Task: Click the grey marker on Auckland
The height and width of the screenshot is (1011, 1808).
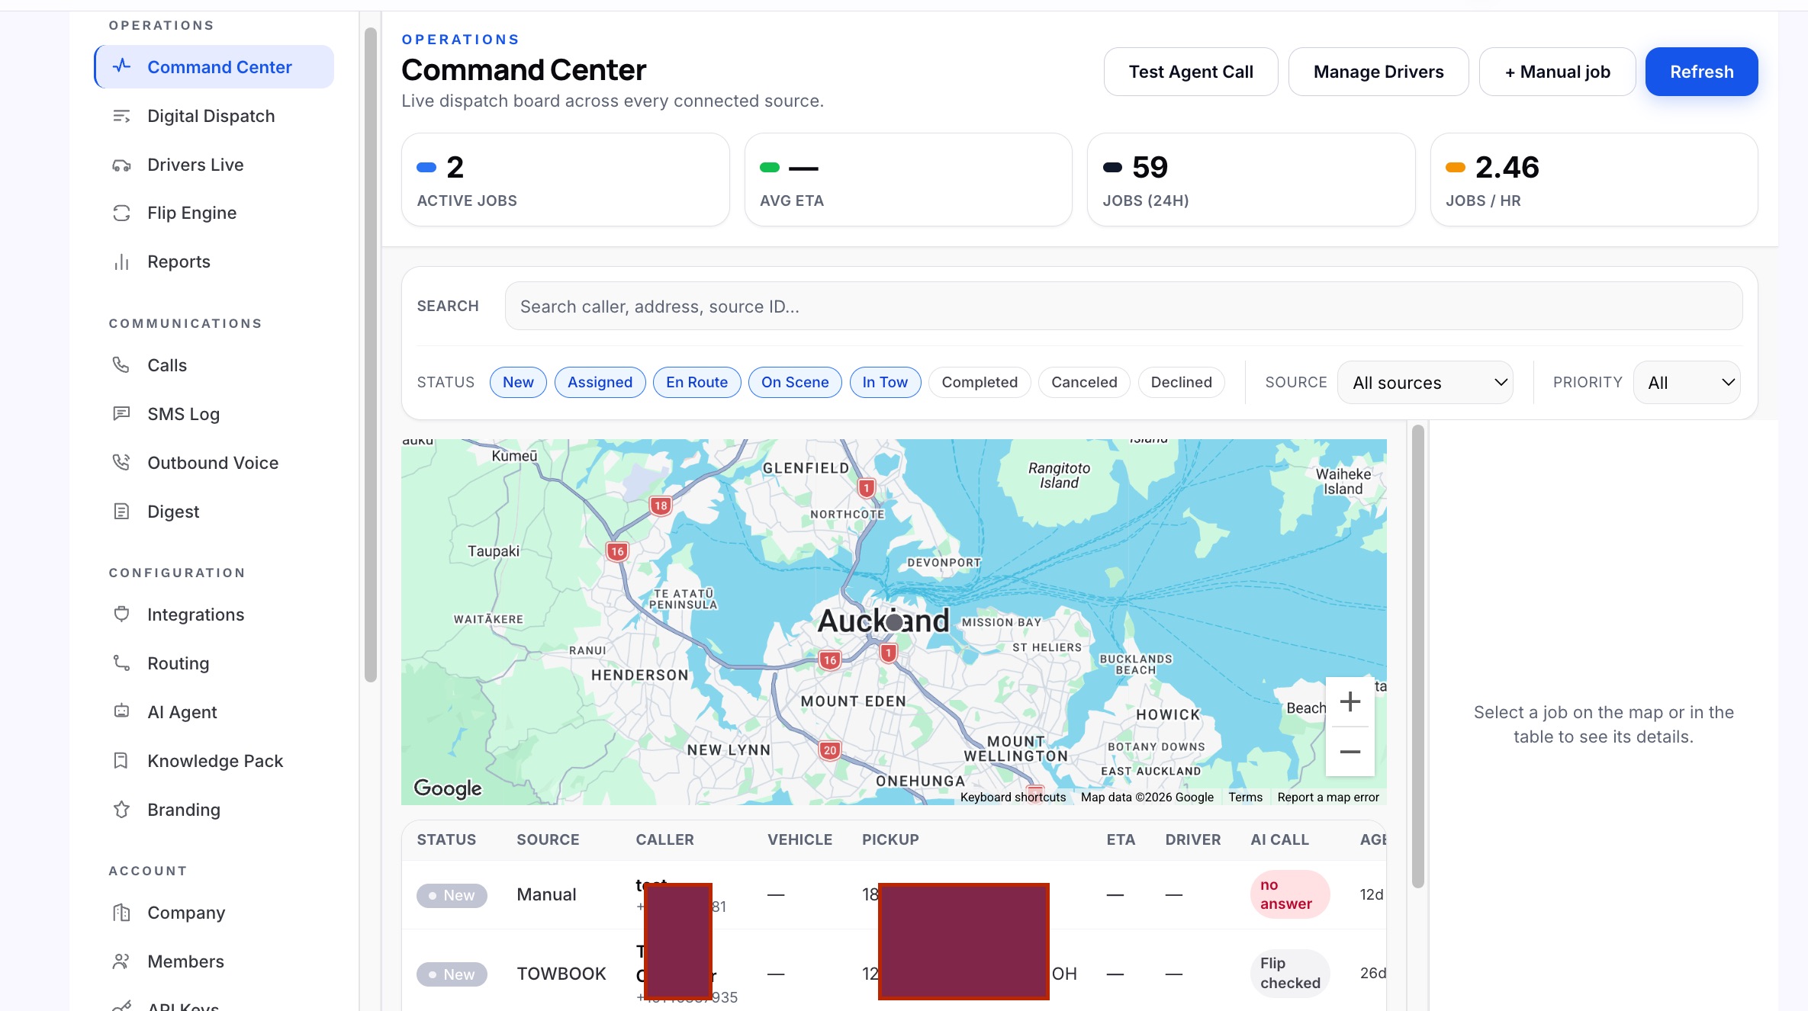Action: pos(894,622)
